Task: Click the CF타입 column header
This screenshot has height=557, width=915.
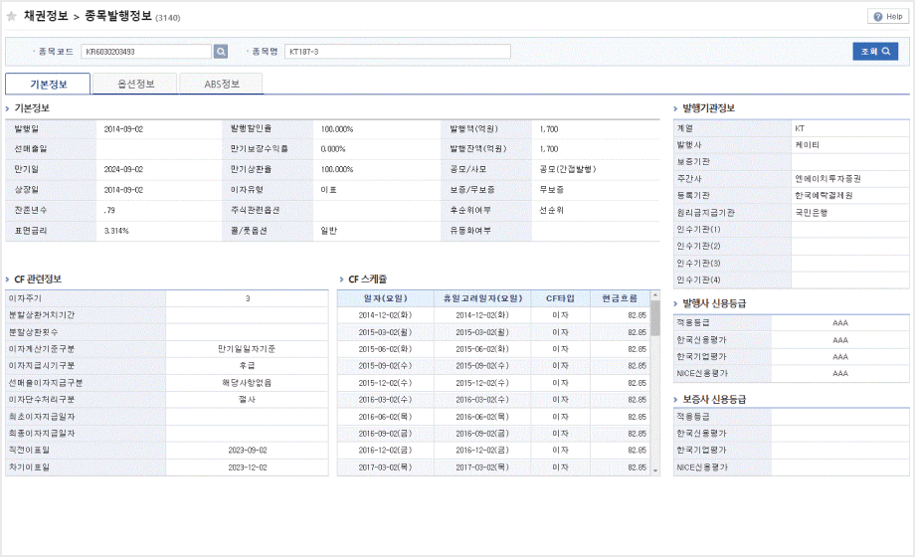Action: (x=560, y=298)
